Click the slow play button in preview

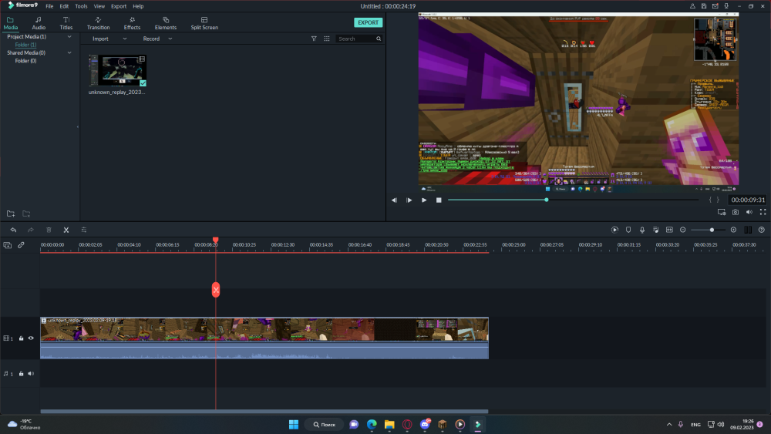pos(409,200)
